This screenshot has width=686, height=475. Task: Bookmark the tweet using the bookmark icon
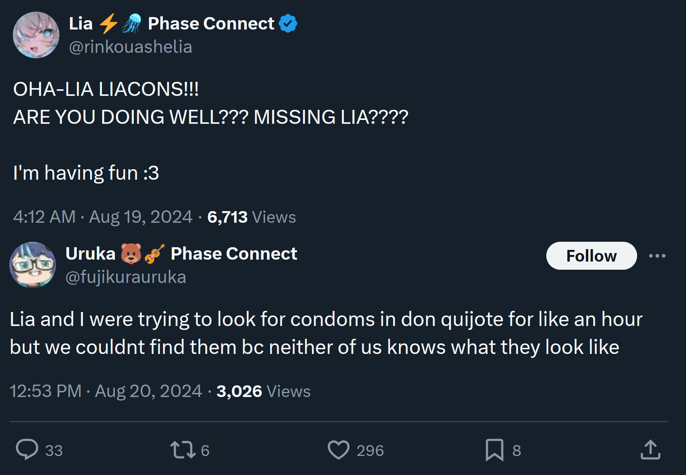494,450
